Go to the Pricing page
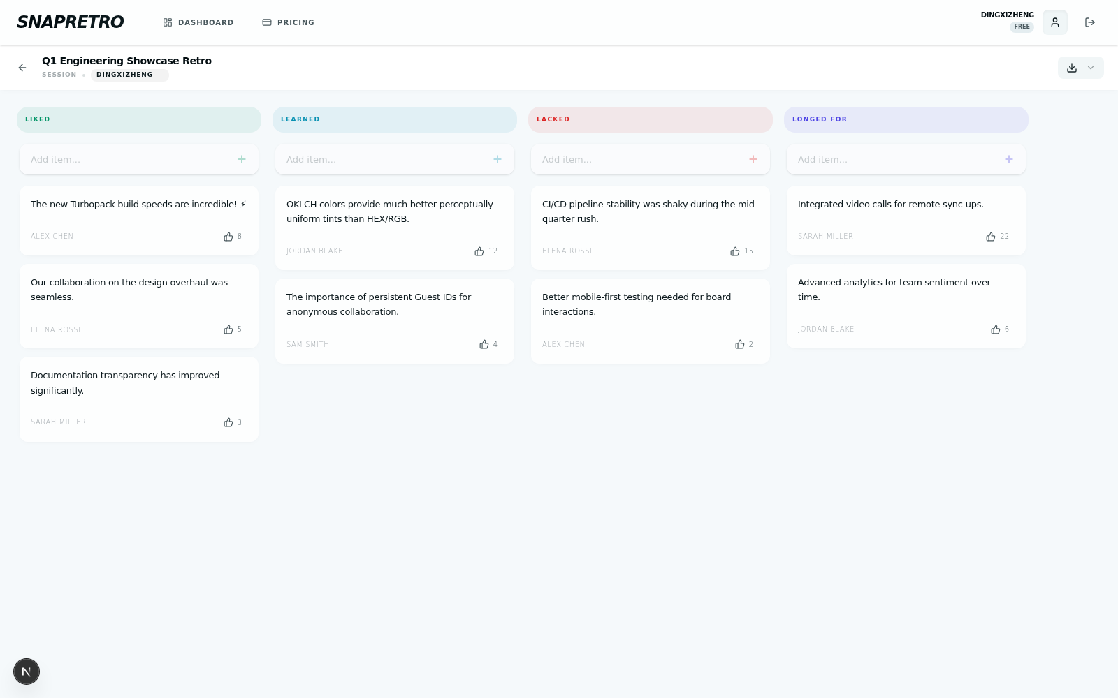This screenshot has width=1118, height=698. [x=288, y=22]
